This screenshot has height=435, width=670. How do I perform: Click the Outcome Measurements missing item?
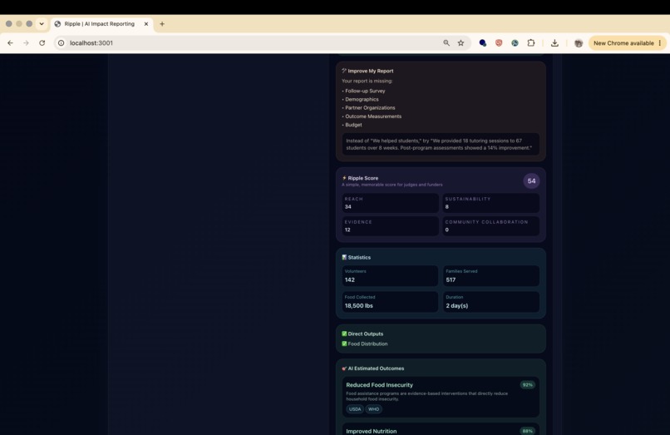pyautogui.click(x=373, y=116)
